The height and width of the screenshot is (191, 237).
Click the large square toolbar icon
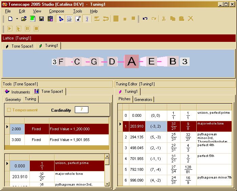(x=116, y=19)
